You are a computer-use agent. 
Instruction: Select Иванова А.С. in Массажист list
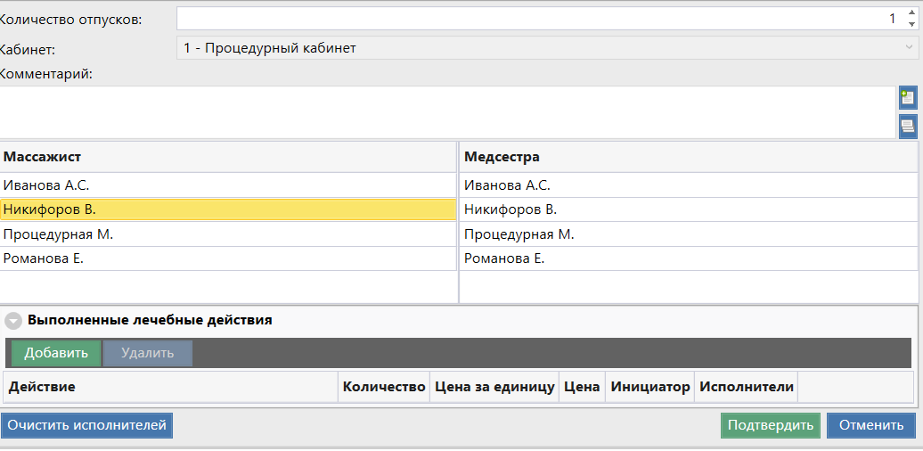[228, 185]
